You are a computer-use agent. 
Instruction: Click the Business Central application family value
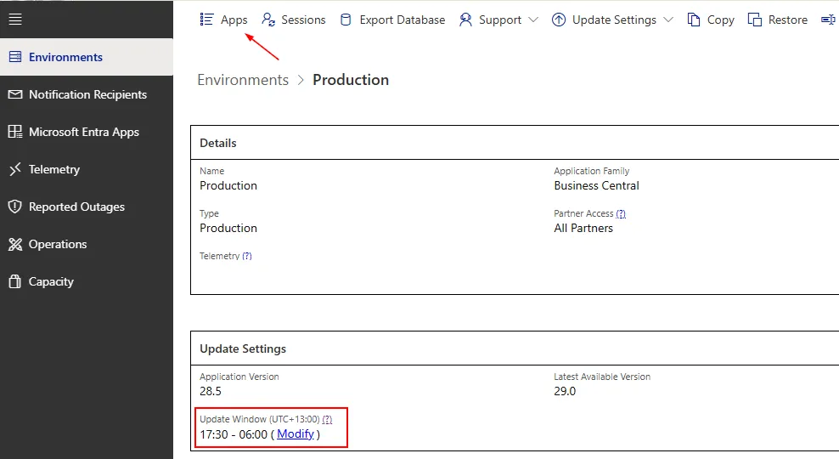[x=597, y=186]
